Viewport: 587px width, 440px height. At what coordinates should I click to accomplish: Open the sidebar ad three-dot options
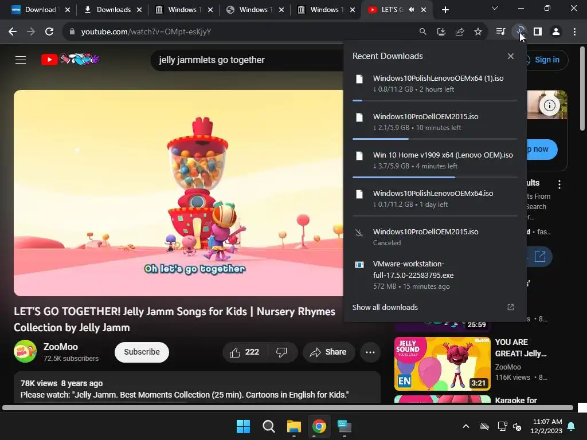pos(559,184)
